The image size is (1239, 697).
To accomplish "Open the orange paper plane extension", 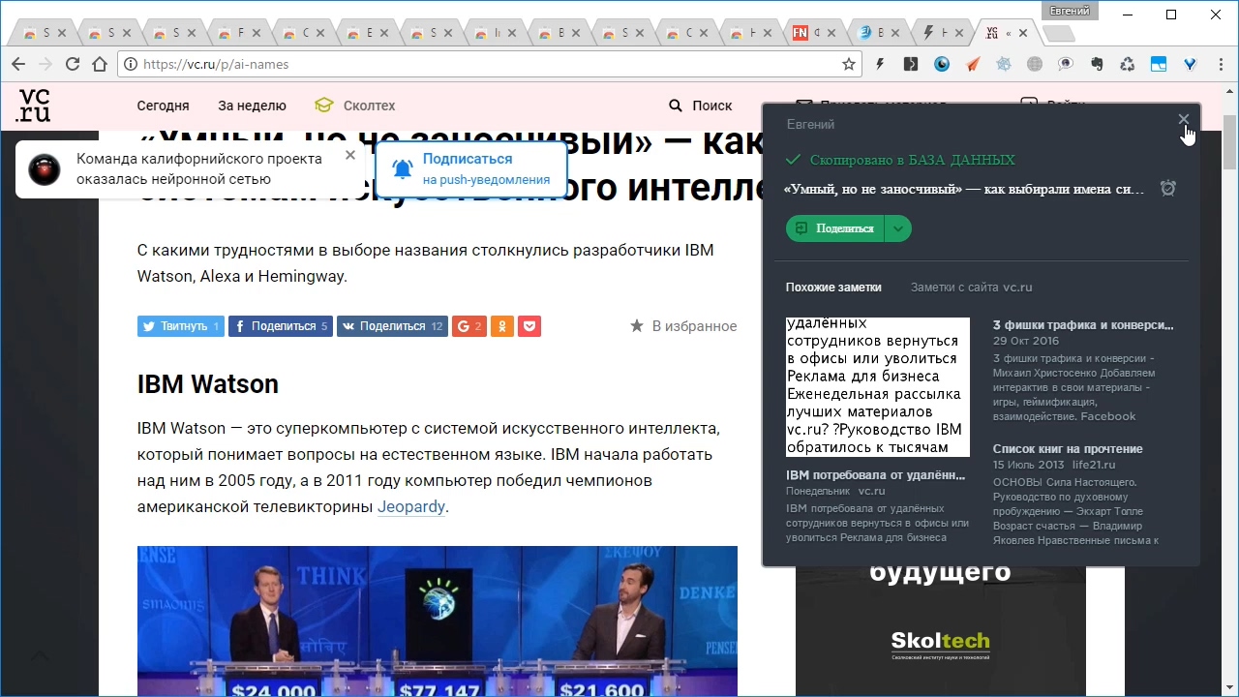I will pos(973,64).
